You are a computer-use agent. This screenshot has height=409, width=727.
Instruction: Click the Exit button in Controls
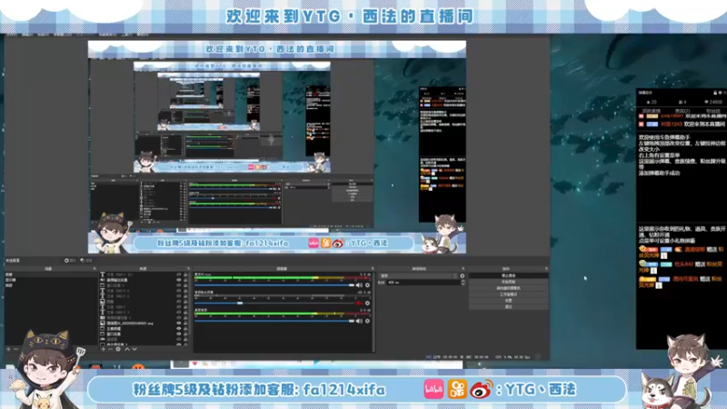[x=509, y=307]
